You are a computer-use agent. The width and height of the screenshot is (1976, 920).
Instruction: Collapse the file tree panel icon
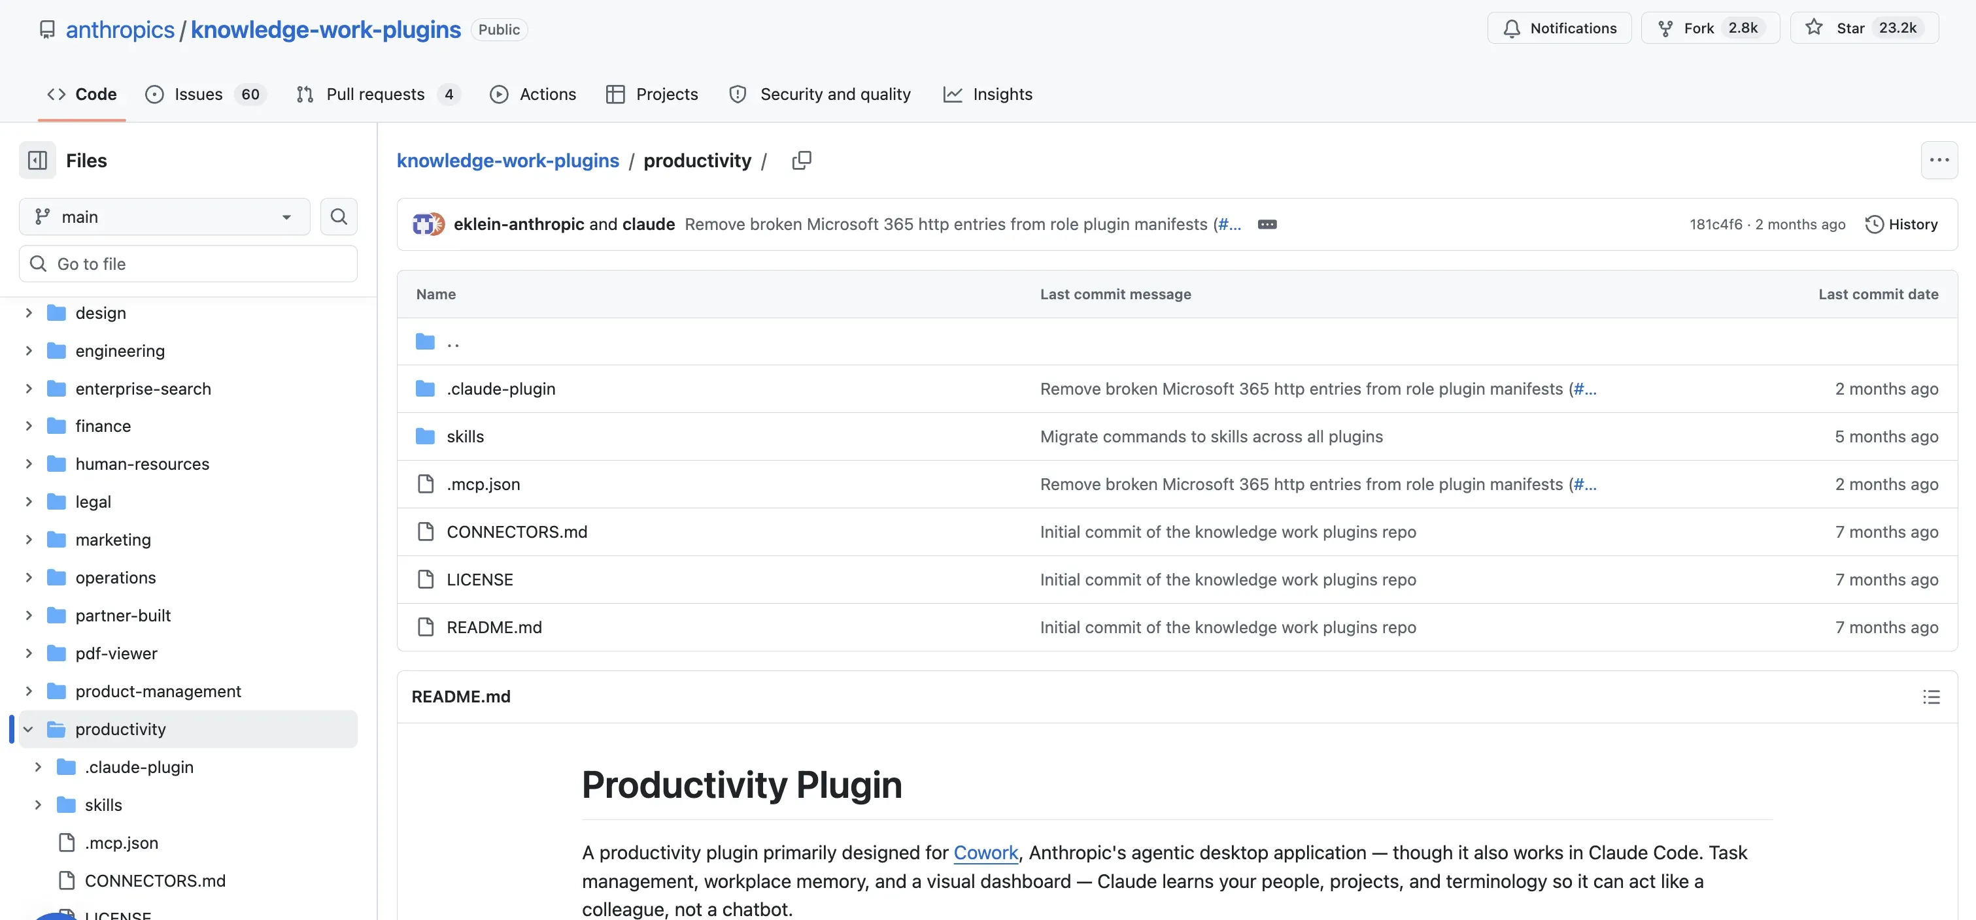tap(37, 160)
